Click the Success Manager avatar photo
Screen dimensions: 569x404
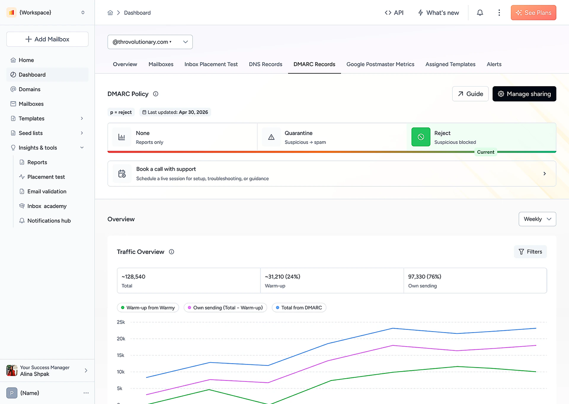[12, 370]
